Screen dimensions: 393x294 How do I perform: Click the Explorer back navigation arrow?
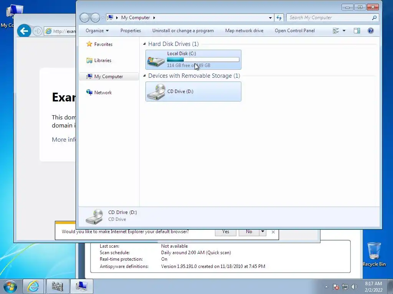click(84, 18)
